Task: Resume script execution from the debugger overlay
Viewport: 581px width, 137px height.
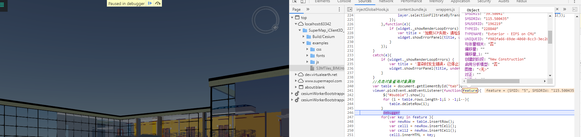Action: pyautogui.click(x=150, y=3)
